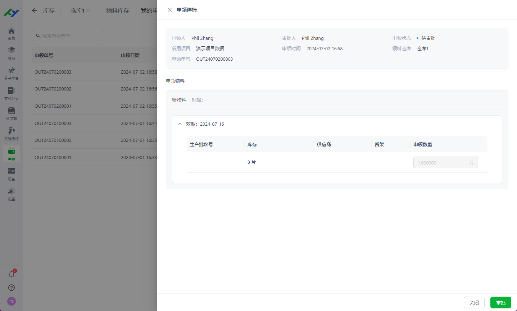Open the 仓库1 warehouse dropdown
This screenshot has height=311, width=517.
80,10
